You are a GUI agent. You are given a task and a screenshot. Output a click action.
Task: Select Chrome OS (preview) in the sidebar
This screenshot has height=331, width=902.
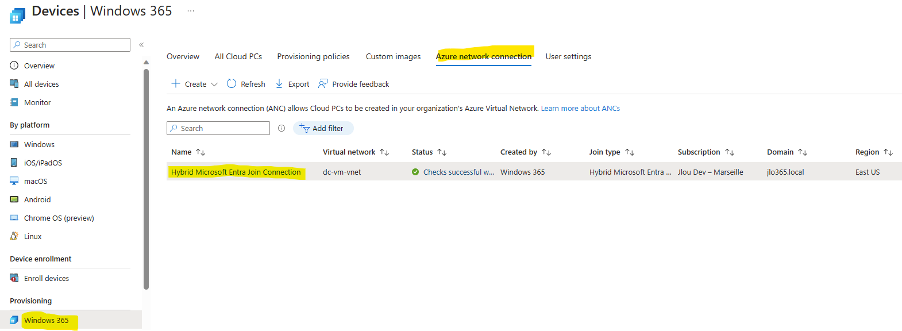pos(59,218)
